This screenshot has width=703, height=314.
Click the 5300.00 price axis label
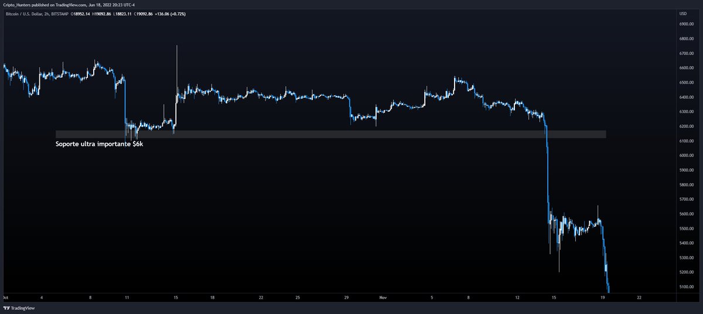click(x=687, y=258)
